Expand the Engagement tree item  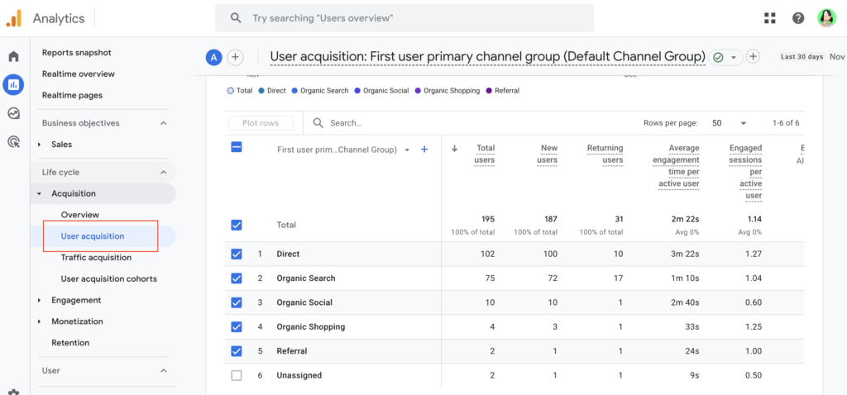point(40,301)
